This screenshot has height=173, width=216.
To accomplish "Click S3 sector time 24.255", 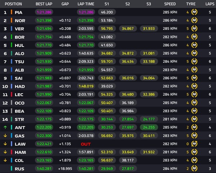I will [x=149, y=127].
